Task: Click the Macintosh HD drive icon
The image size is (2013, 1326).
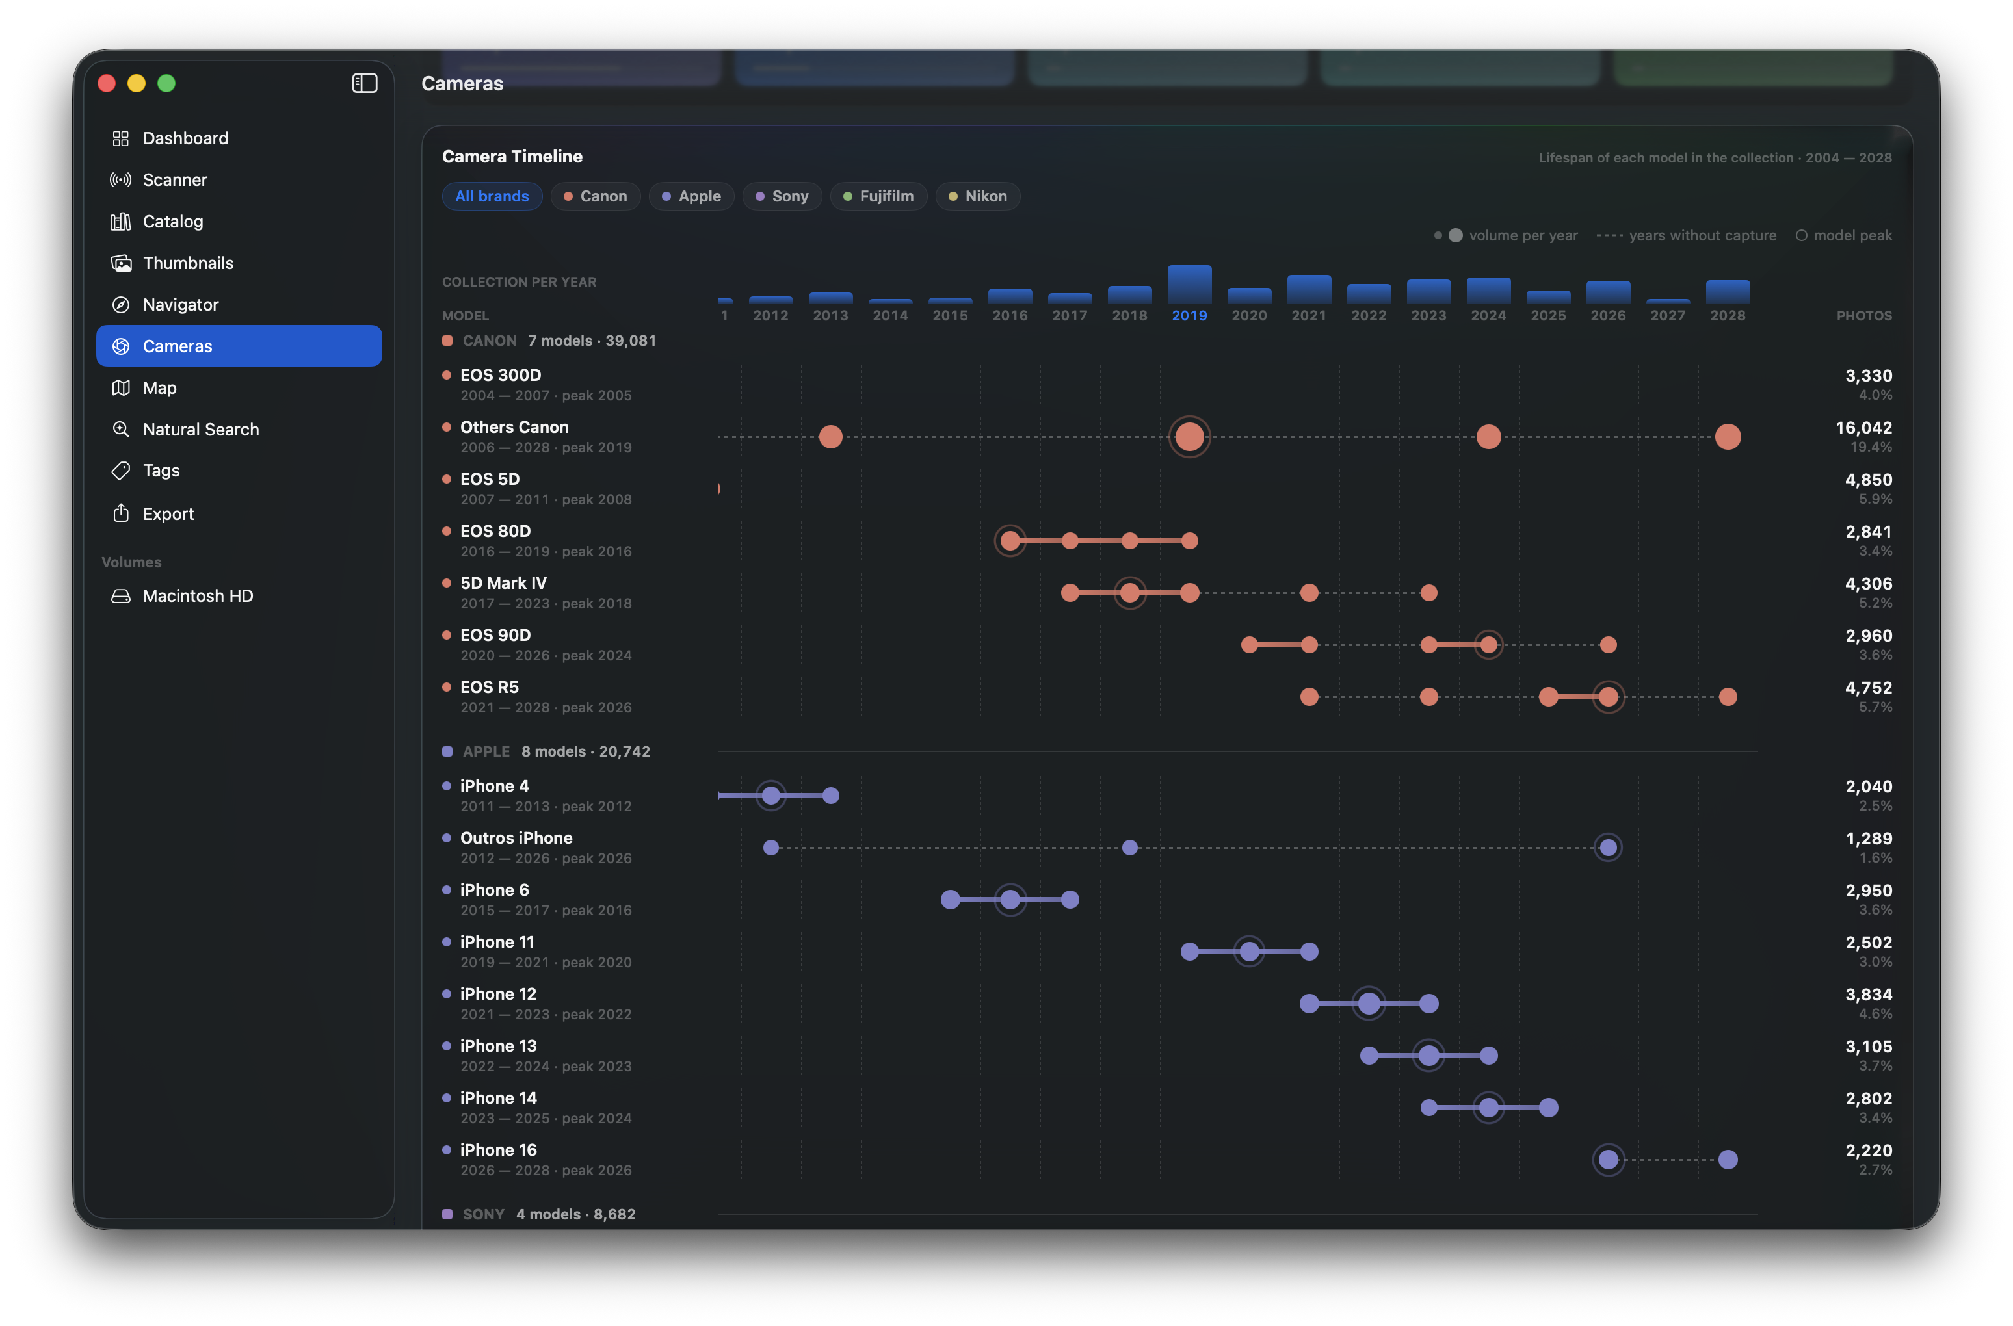Action: point(121,596)
